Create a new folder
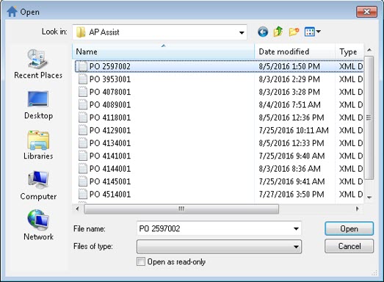 coord(294,32)
